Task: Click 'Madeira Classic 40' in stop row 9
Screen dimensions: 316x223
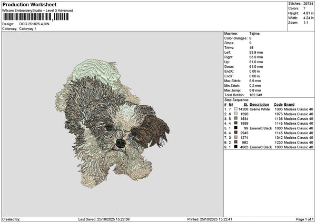Action: [299, 147]
